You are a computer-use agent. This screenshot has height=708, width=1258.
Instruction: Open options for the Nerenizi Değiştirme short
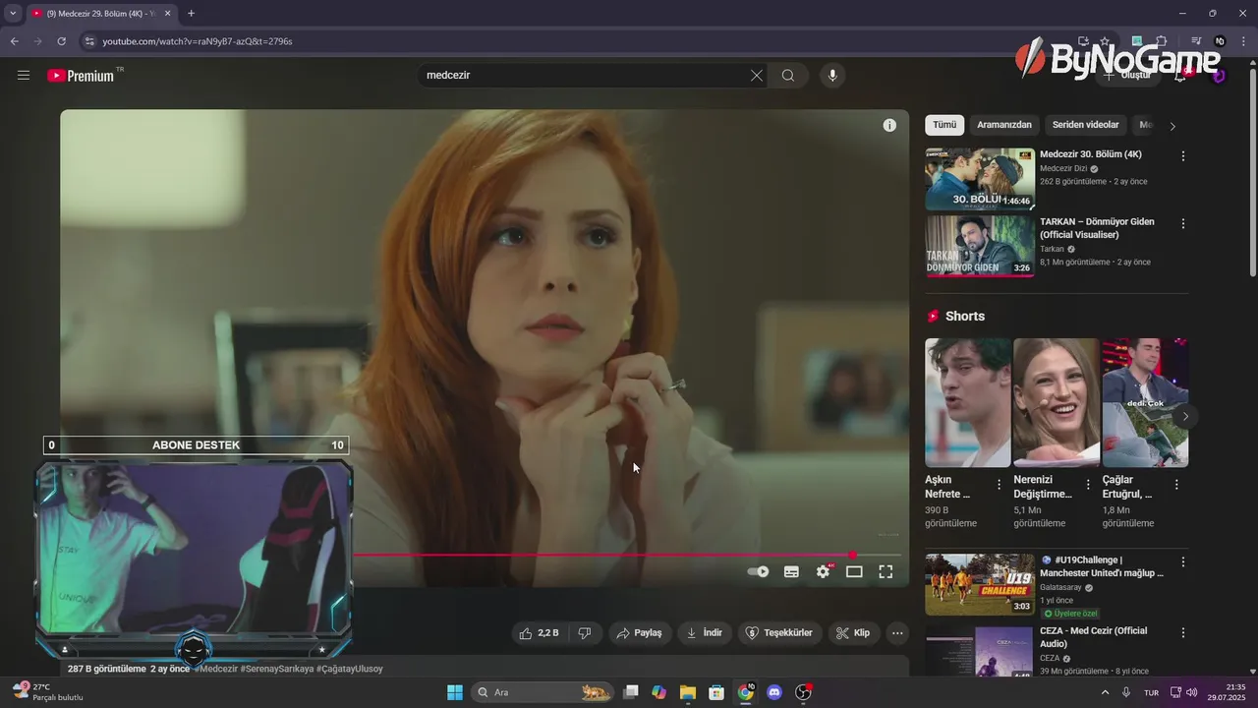click(x=1088, y=484)
